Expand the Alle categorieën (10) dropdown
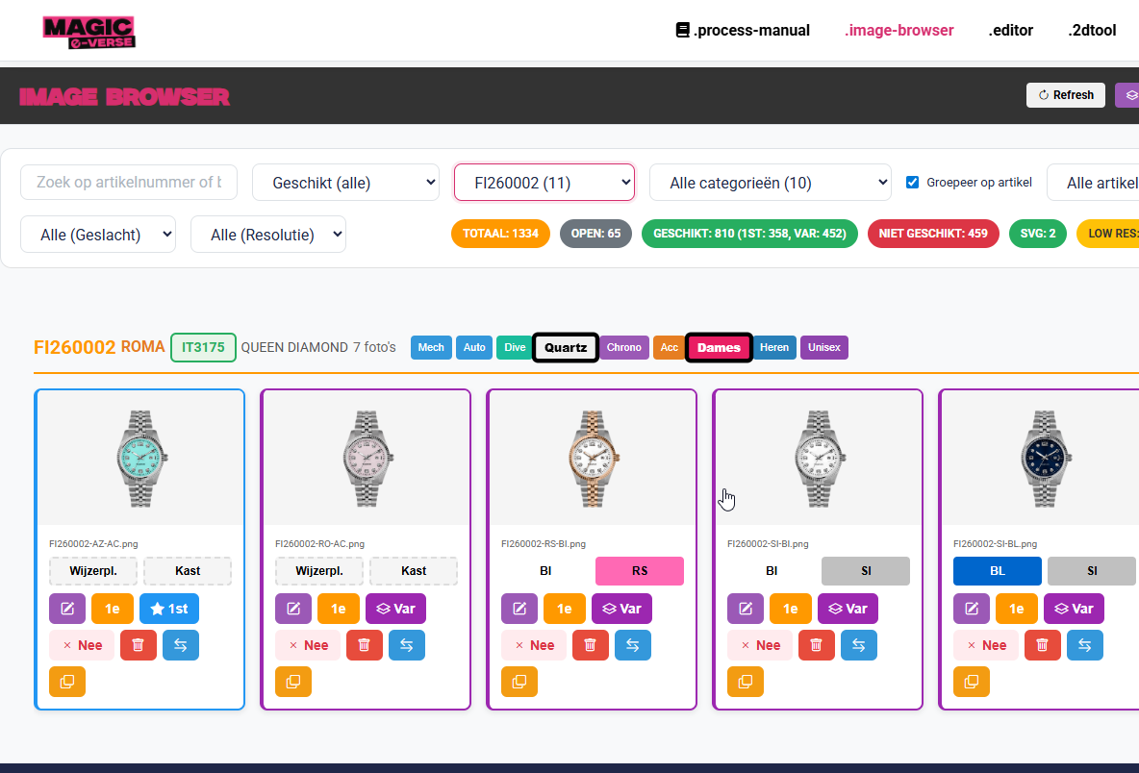Image resolution: width=1139 pixels, height=773 pixels. (770, 182)
